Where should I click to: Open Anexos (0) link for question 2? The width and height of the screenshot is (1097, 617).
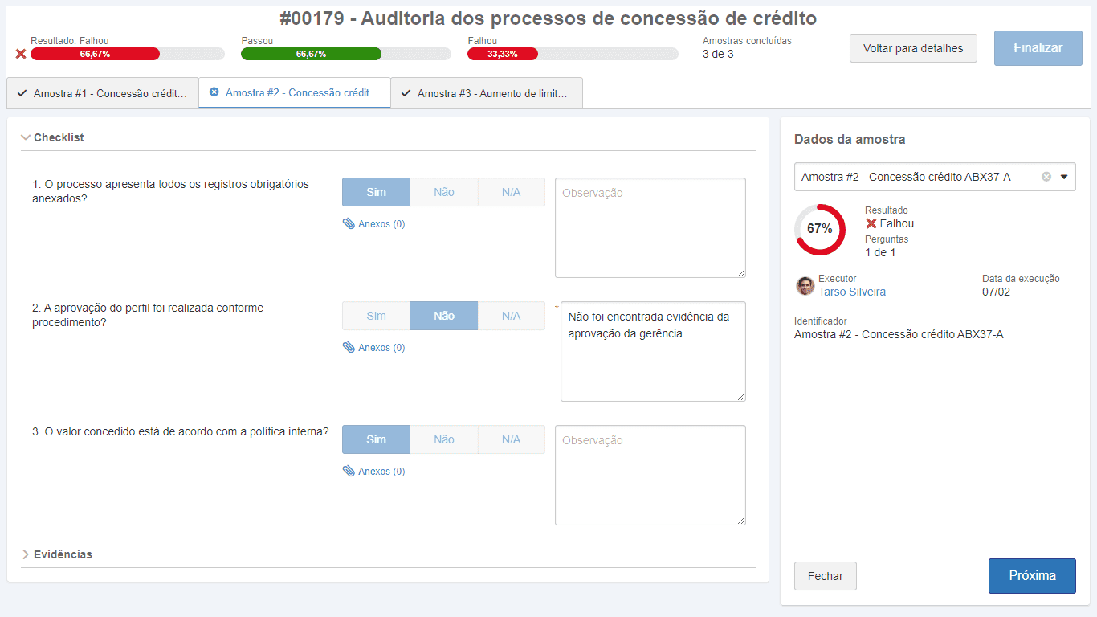[381, 348]
